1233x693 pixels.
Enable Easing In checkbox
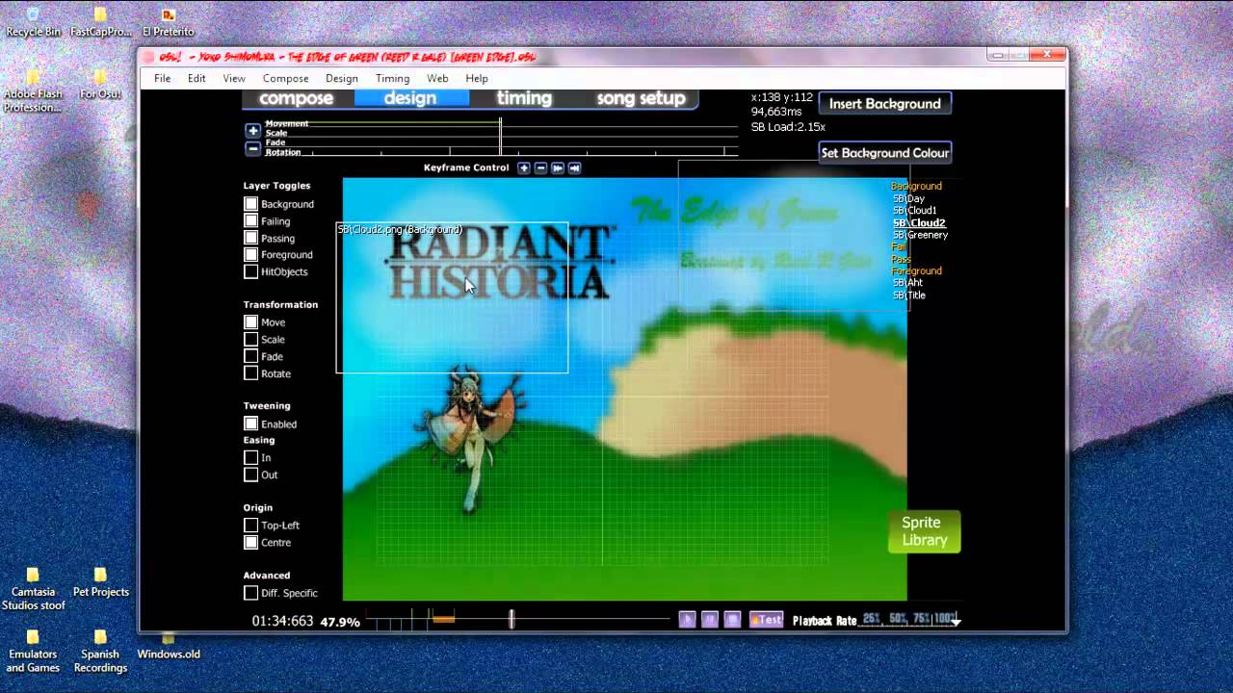(x=251, y=458)
